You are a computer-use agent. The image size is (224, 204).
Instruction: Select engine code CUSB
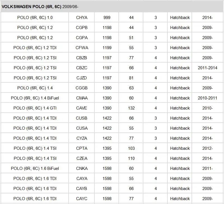pyautogui.click(x=81, y=118)
